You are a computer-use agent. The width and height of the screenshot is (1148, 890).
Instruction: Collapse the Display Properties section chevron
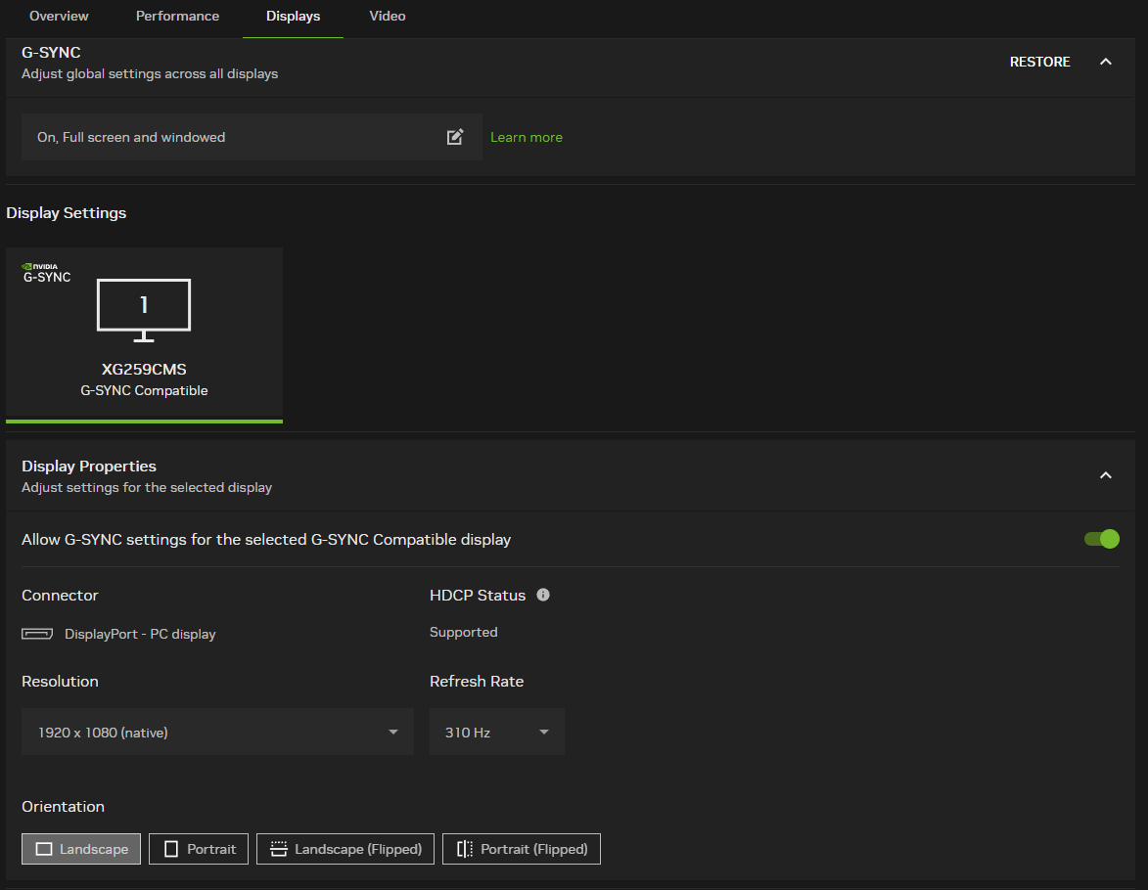1106,475
